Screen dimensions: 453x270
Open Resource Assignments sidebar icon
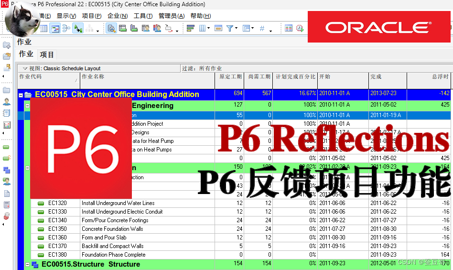pyautogui.click(x=6, y=181)
